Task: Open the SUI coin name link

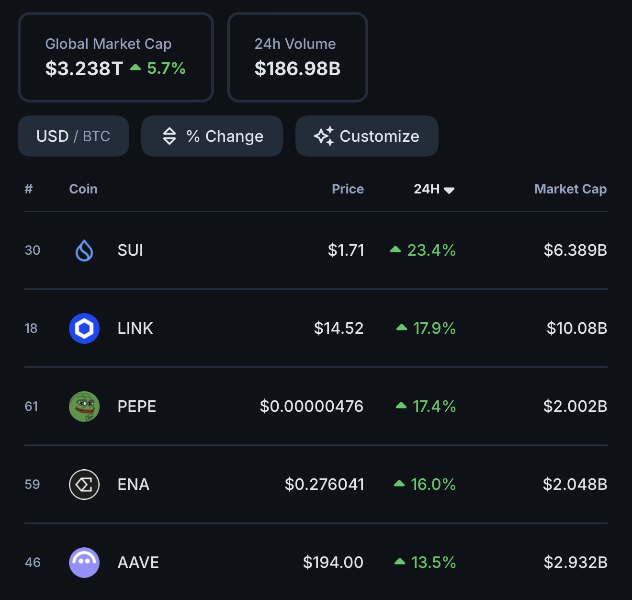Action: 130,250
